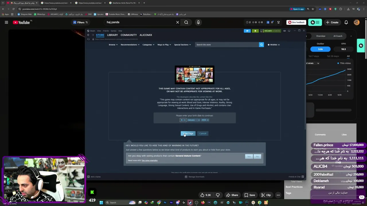Open Steam VR controller icon
Viewport: 367px width, 206px height.
click(x=284, y=31)
